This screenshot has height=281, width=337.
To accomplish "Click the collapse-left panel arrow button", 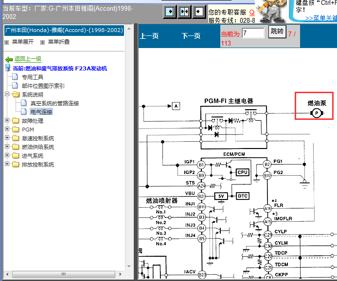I will coord(198,11).
